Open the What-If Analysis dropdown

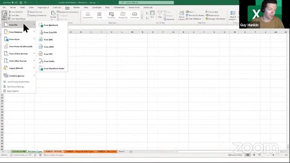pos(232,15)
